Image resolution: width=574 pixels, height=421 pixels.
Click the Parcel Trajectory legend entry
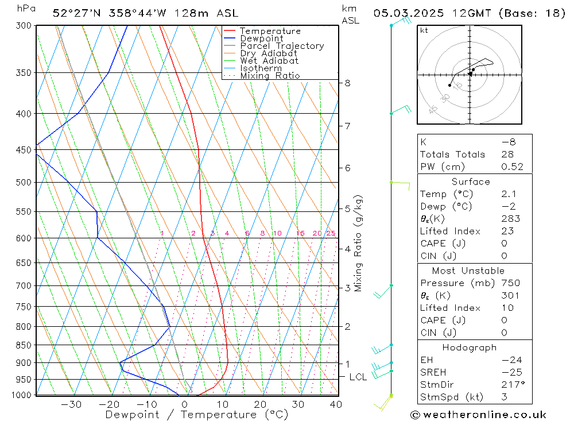pyautogui.click(x=274, y=46)
